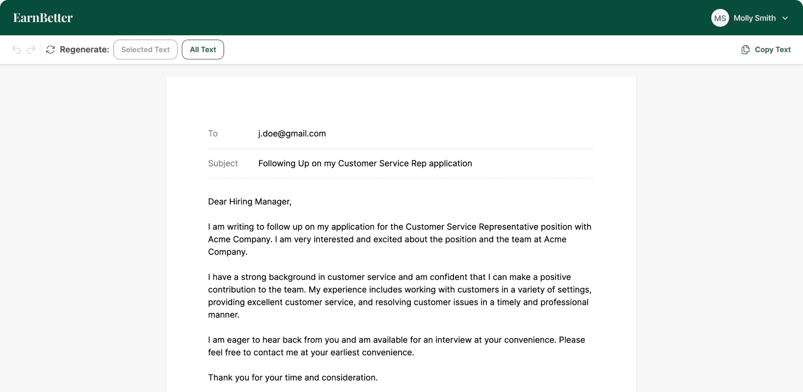Regenerate Selected Text button
Image resolution: width=803 pixels, height=392 pixels.
pos(145,49)
